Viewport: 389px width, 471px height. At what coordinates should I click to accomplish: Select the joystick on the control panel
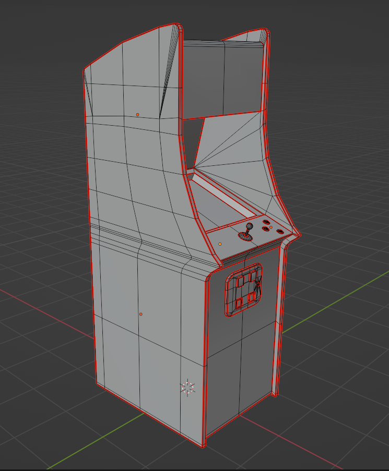pyautogui.click(x=246, y=232)
